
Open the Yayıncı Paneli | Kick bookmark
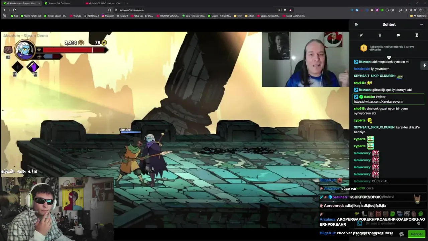pos(31,16)
